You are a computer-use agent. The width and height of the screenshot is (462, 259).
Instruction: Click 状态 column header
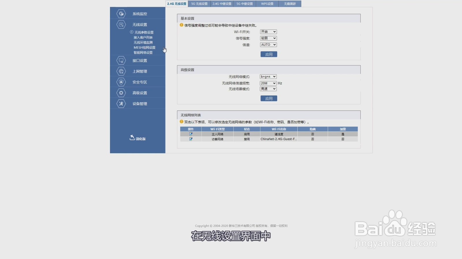click(247, 129)
